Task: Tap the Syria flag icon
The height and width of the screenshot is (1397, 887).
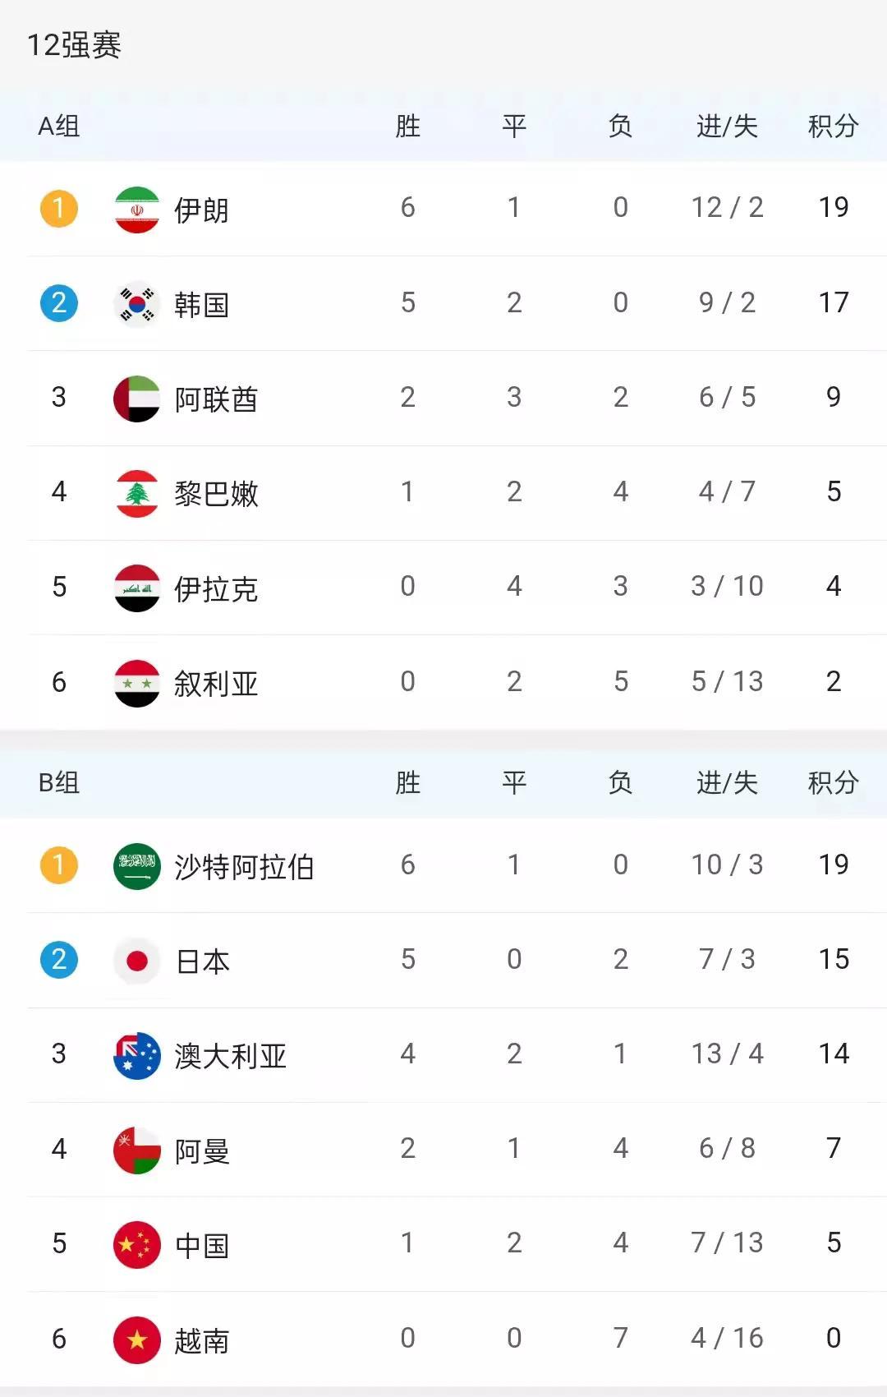Action: [x=136, y=683]
